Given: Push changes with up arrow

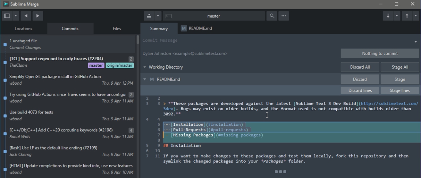Looking at the screenshot, I should [x=407, y=16].
